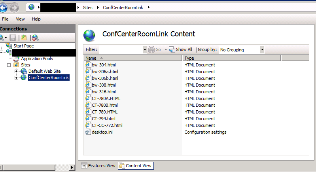Click into the Filter text field
The image size is (316, 172).
click(121, 49)
